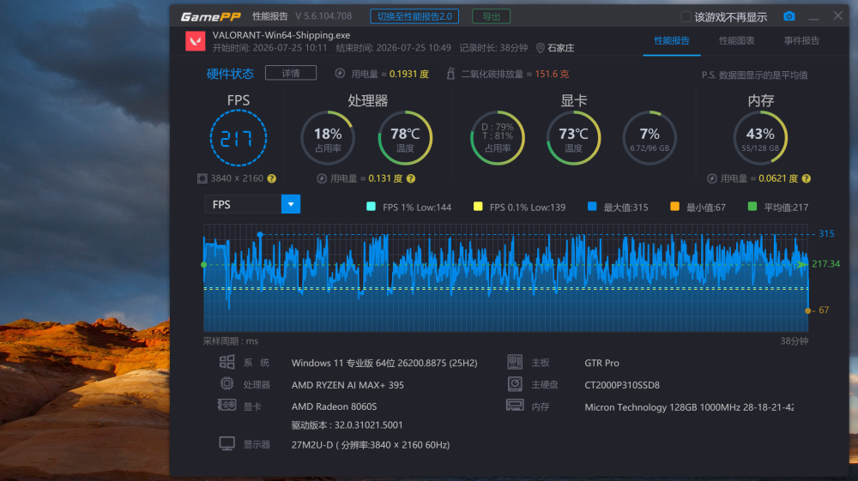Click the AMD Radeon 8060S text

[x=334, y=406]
